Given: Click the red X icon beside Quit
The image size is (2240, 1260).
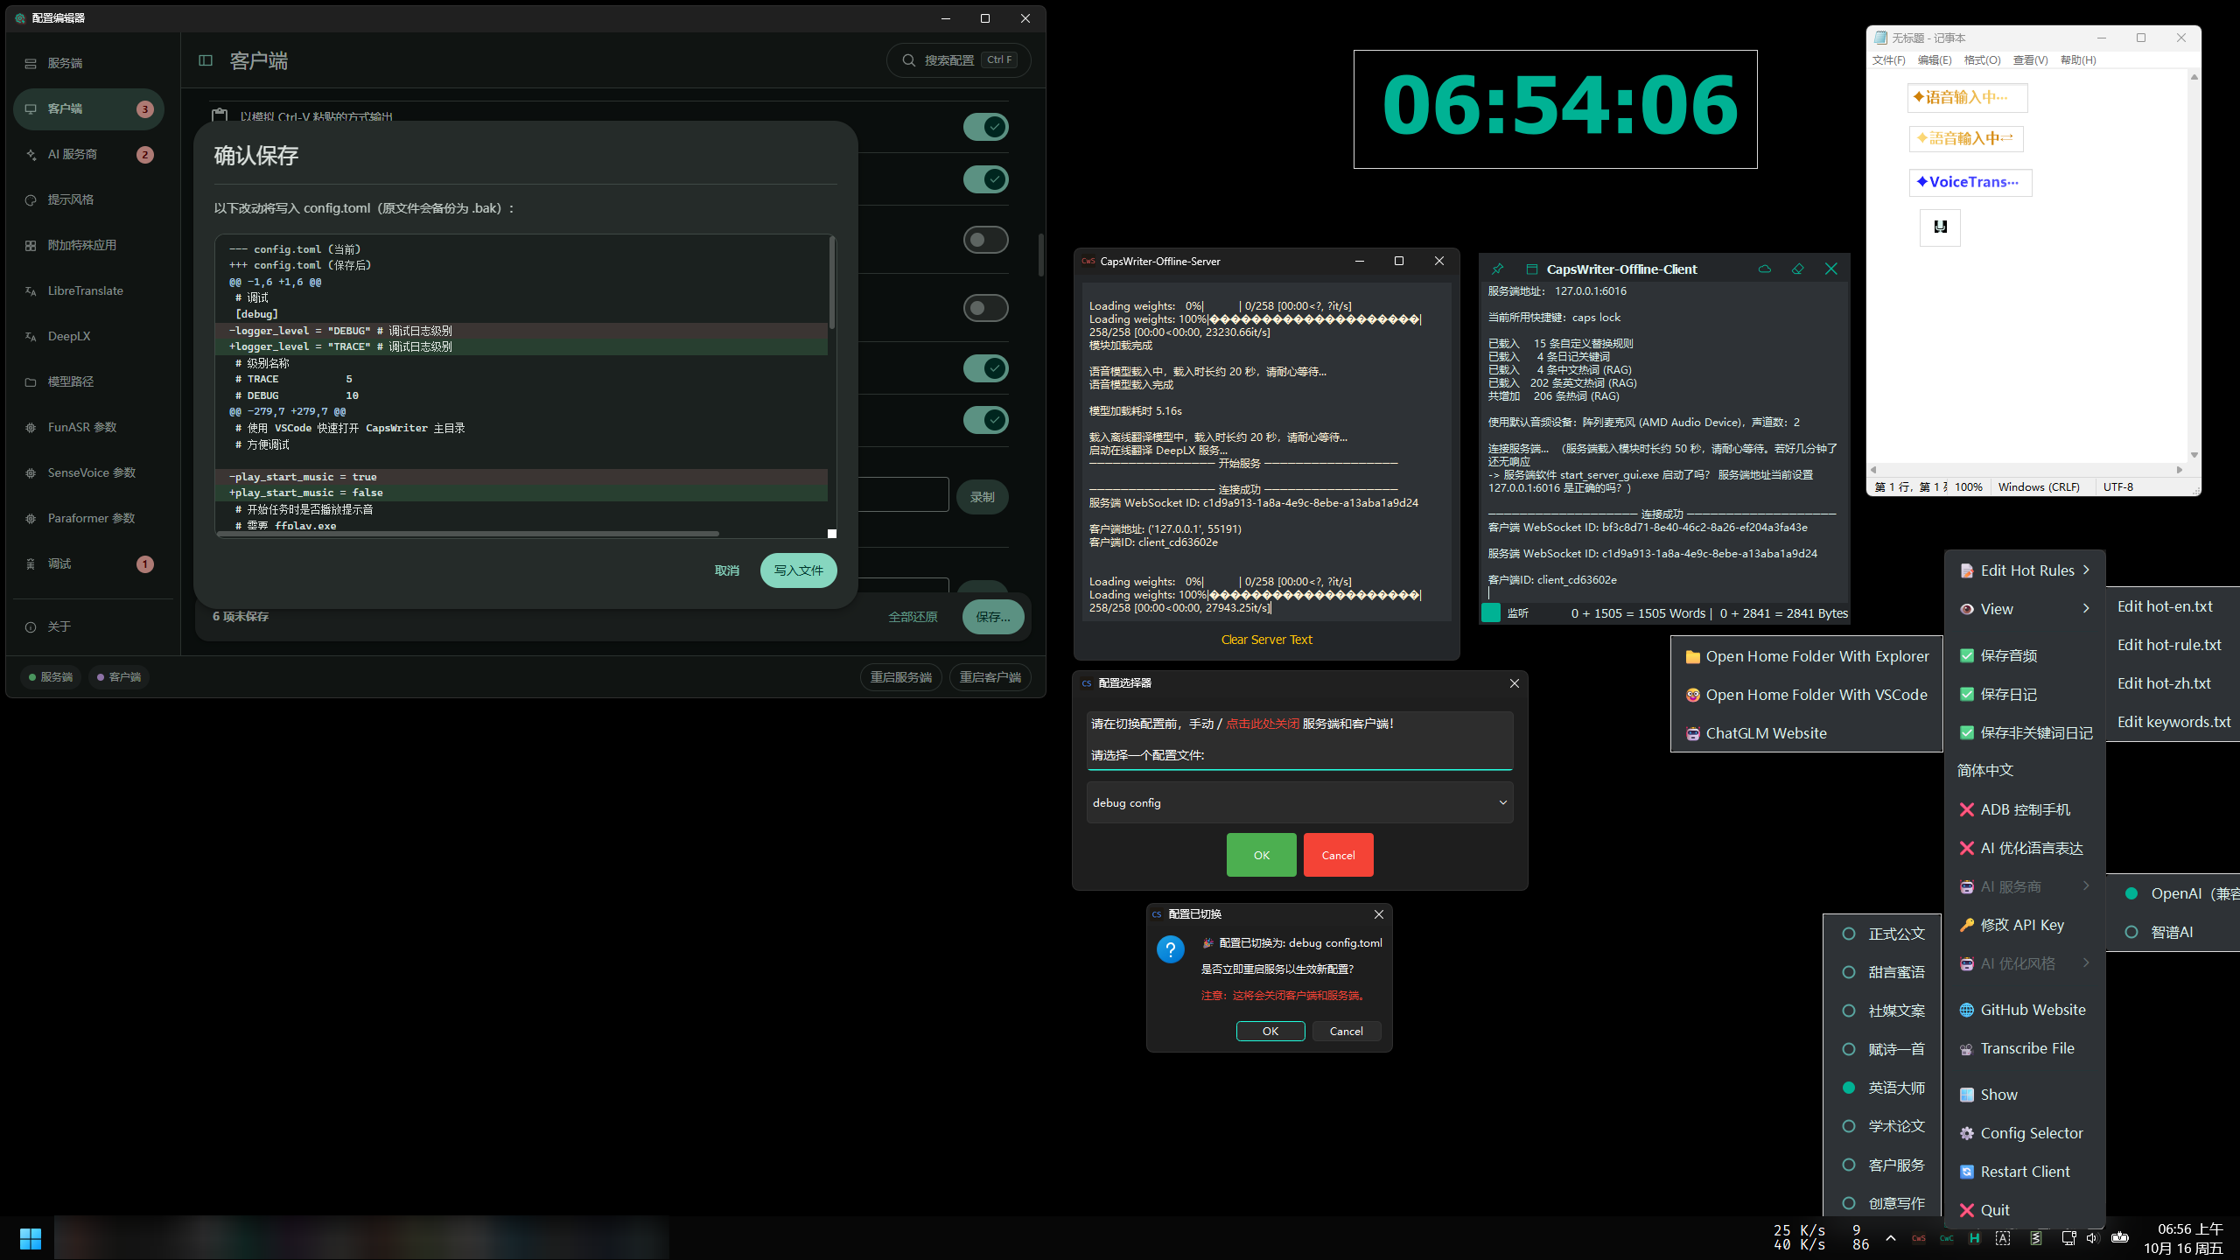Looking at the screenshot, I should tap(1966, 1210).
